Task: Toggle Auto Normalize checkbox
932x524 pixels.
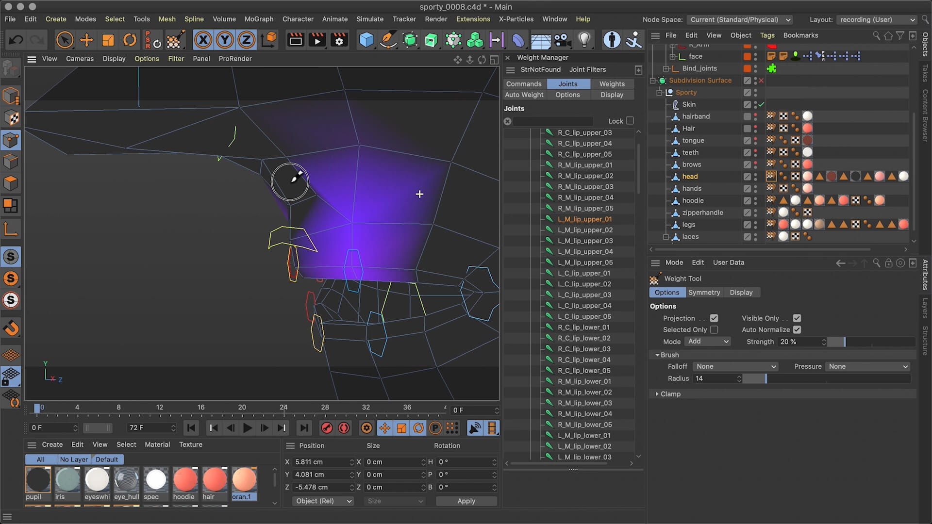Action: pos(797,329)
